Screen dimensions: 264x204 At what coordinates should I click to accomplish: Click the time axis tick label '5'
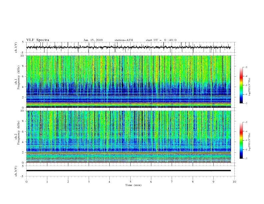[x=130, y=182]
